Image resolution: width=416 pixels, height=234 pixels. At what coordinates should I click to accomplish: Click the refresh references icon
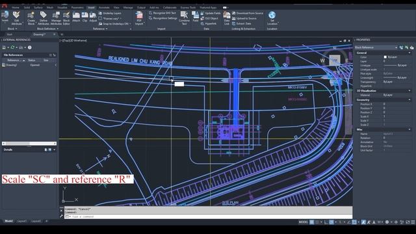(x=12, y=47)
